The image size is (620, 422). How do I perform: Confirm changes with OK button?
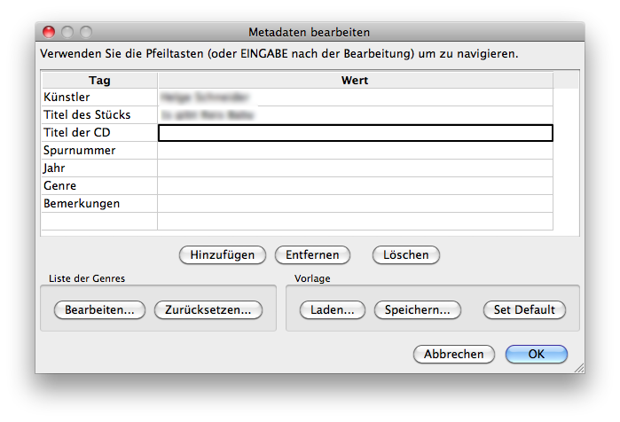click(x=536, y=354)
